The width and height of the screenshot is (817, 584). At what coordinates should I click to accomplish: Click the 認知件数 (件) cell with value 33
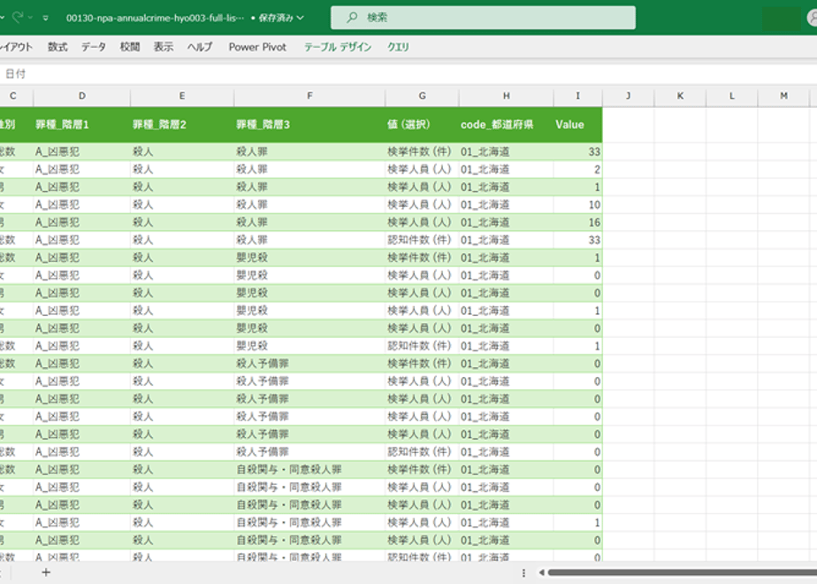pos(422,240)
